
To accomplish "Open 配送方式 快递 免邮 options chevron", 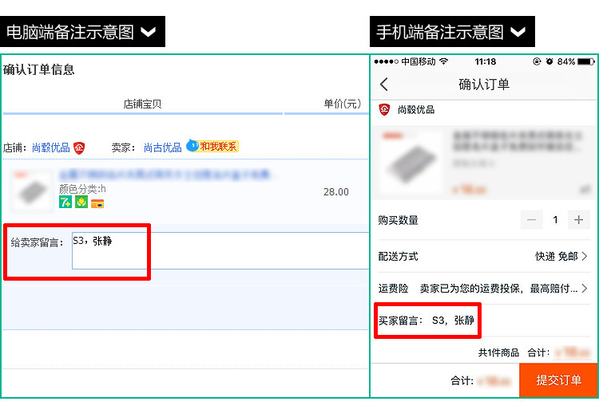I will (x=585, y=256).
